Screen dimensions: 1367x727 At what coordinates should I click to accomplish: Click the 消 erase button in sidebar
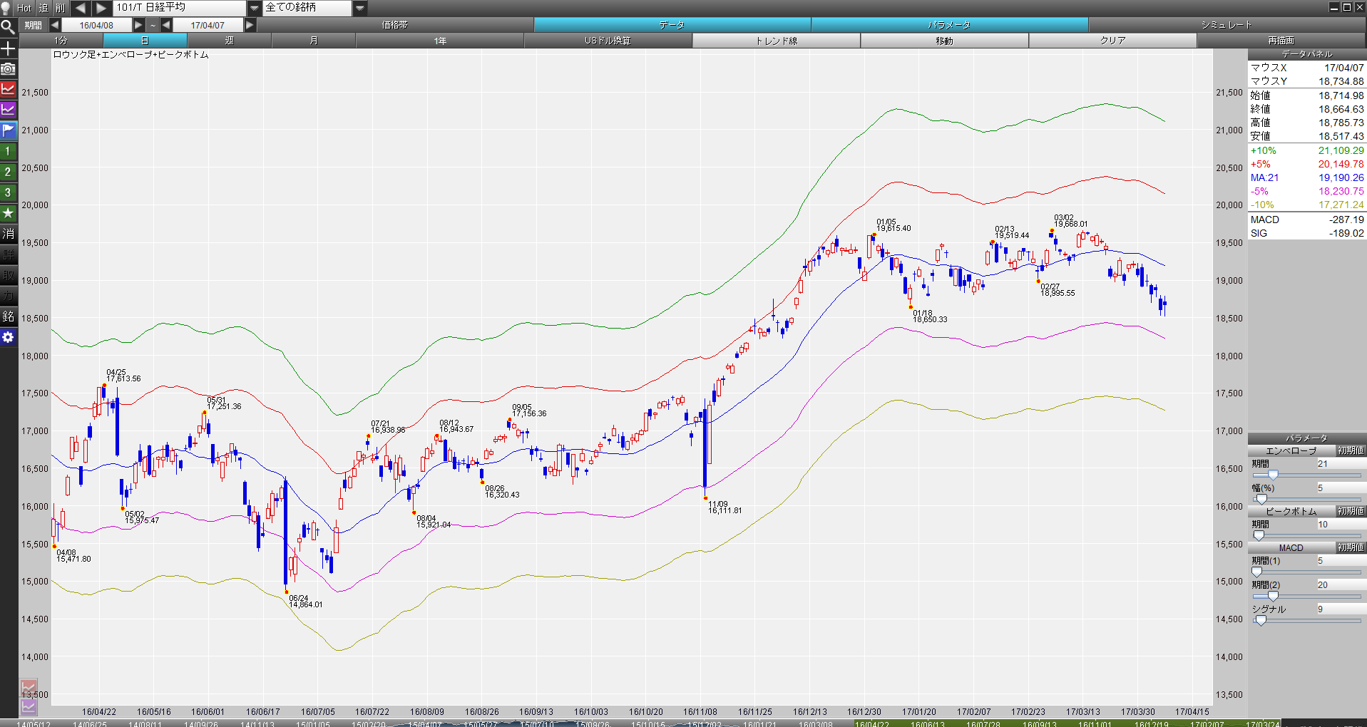(8, 234)
